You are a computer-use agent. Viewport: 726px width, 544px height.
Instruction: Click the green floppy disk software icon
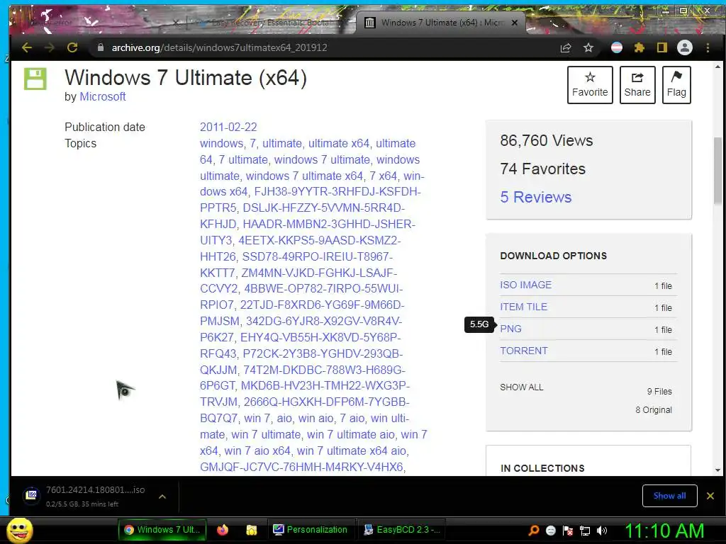[x=35, y=79]
